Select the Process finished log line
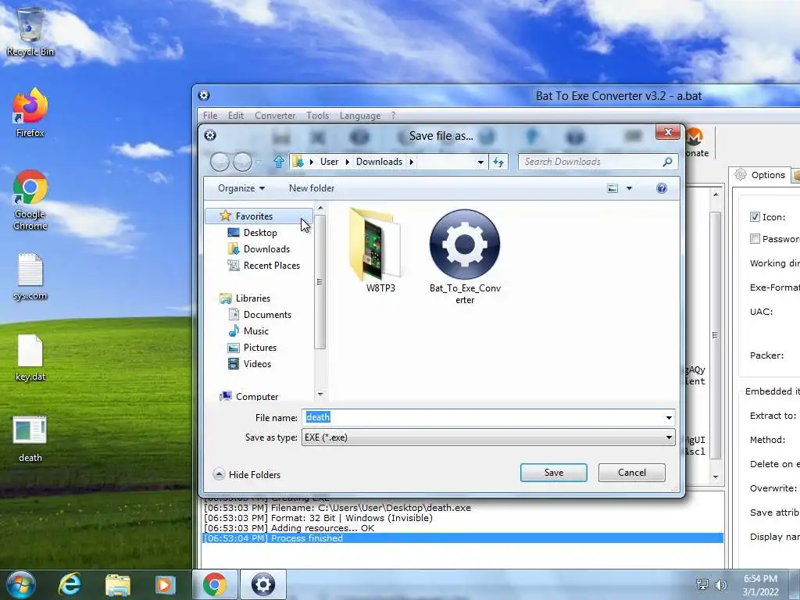Viewport: 800px width, 600px height. tap(462, 538)
